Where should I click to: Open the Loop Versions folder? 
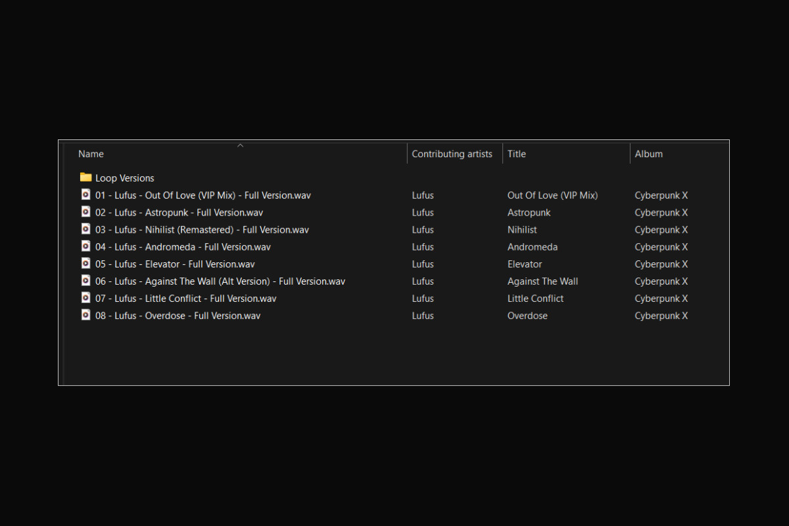[x=124, y=178]
